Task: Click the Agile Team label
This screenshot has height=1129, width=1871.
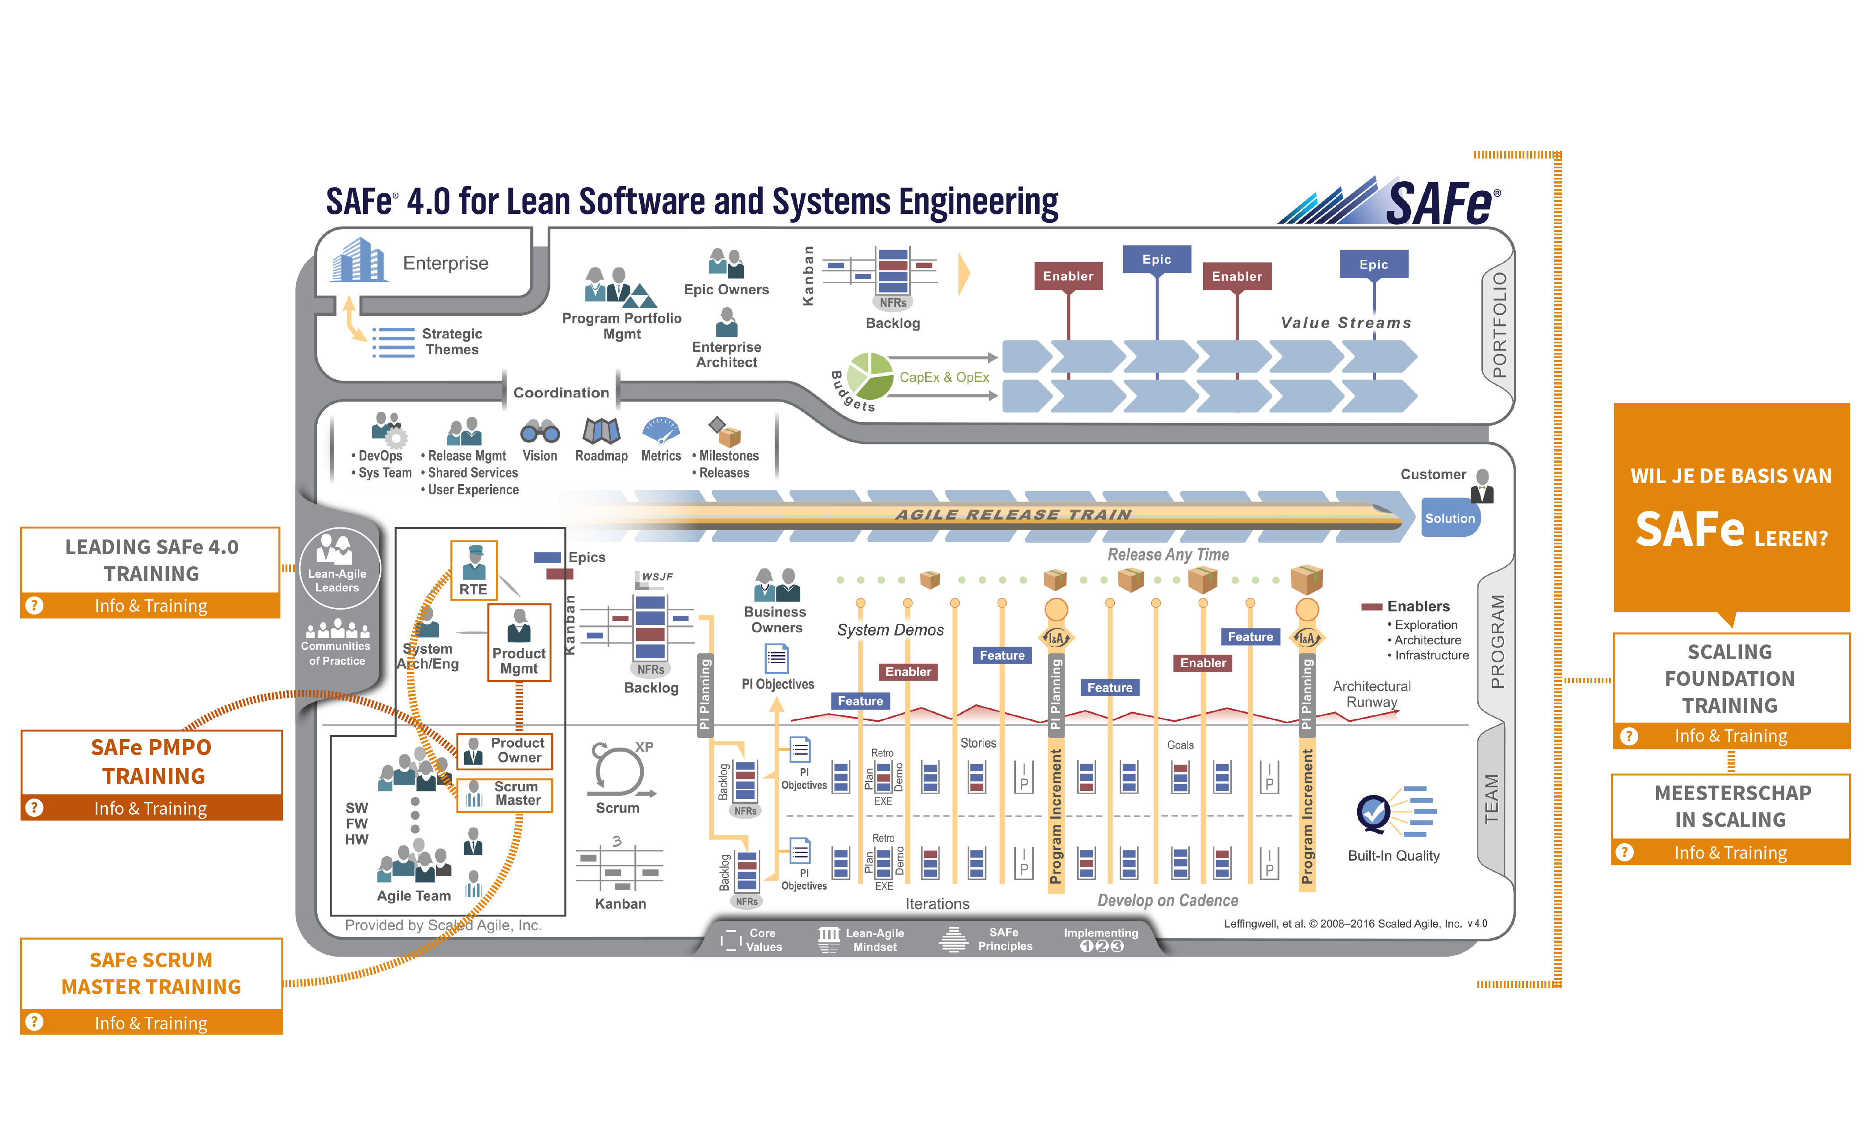Action: click(414, 896)
